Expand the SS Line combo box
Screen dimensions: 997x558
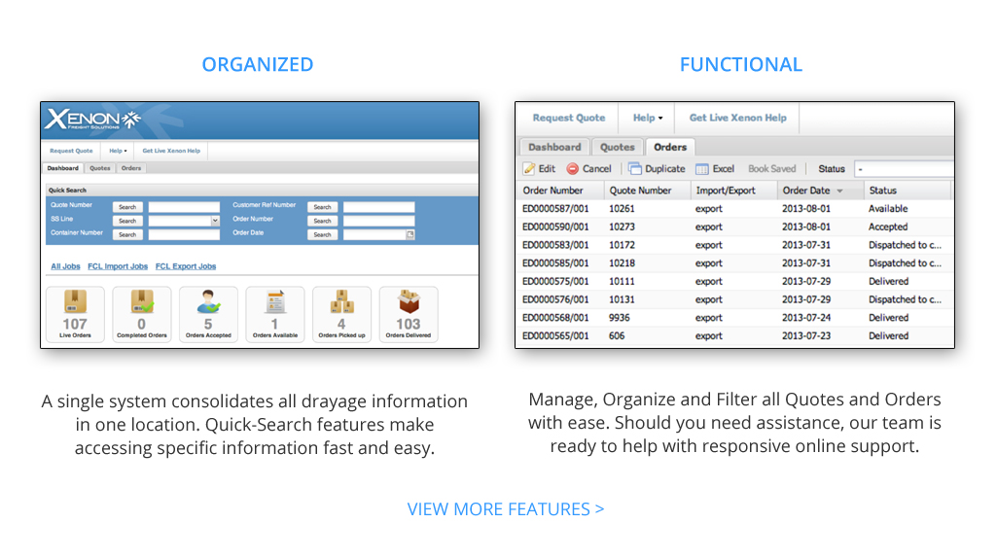coord(215,221)
